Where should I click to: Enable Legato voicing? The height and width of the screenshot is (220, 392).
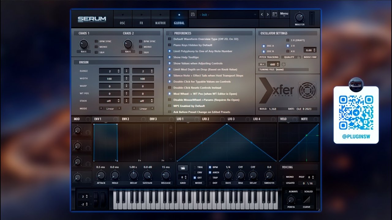point(283,183)
